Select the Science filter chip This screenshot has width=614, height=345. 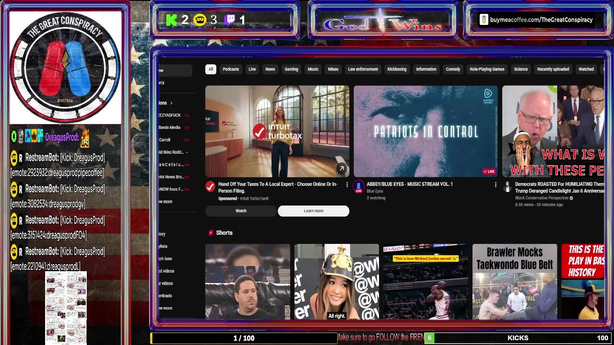click(x=520, y=69)
